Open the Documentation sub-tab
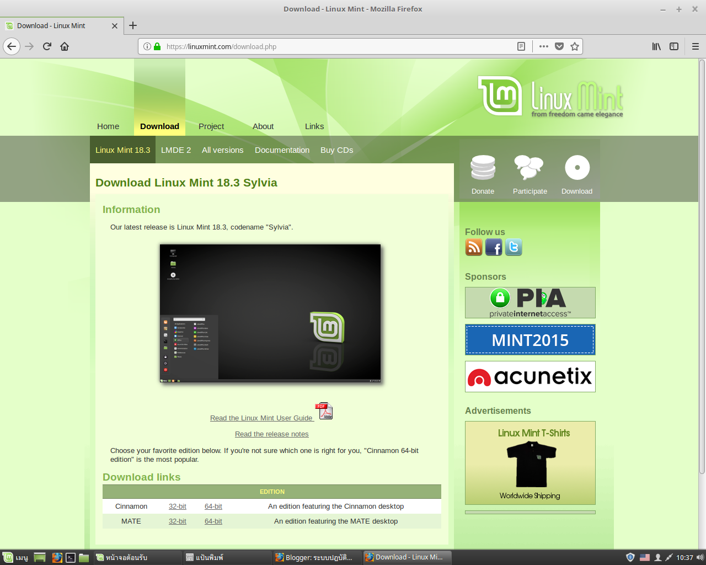The image size is (706, 565). pyautogui.click(x=282, y=150)
